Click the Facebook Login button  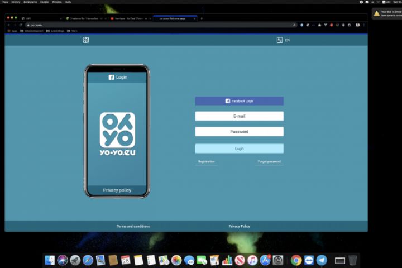239,101
